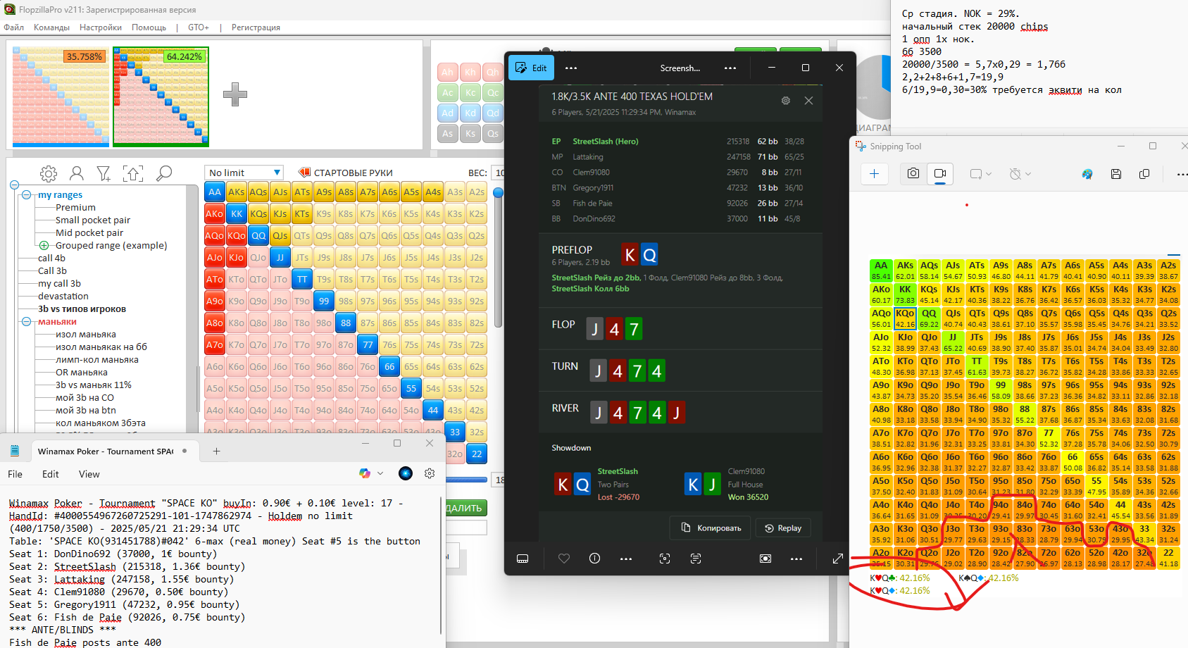Toggle AA in the starting hands grid
The height and width of the screenshot is (648, 1188).
pos(215,192)
